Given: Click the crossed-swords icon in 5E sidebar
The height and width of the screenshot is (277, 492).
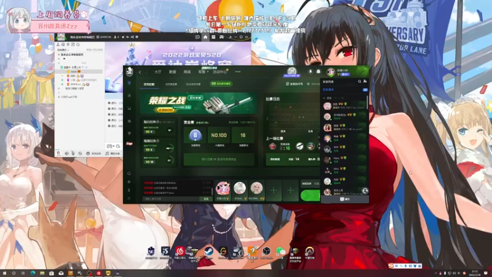Looking at the screenshot, I should pos(129,108).
